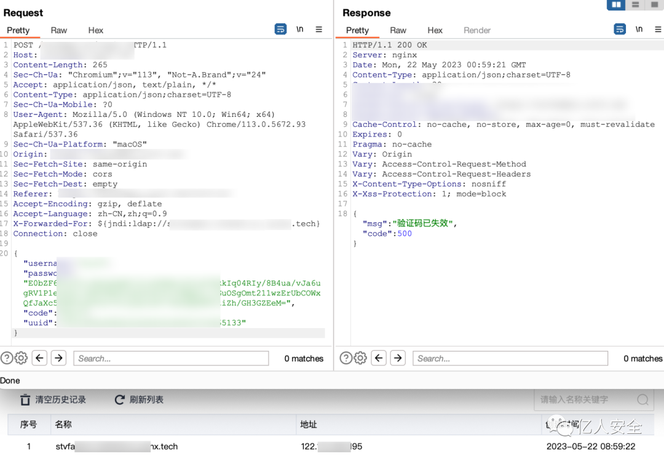This screenshot has height=456, width=664.
Task: Open Request panel hamburger menu
Action: [x=319, y=30]
